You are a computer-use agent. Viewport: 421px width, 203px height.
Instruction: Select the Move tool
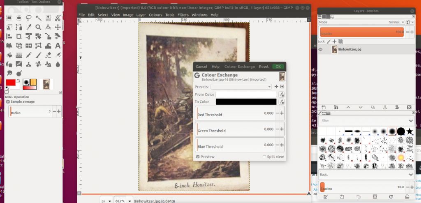tap(58, 27)
